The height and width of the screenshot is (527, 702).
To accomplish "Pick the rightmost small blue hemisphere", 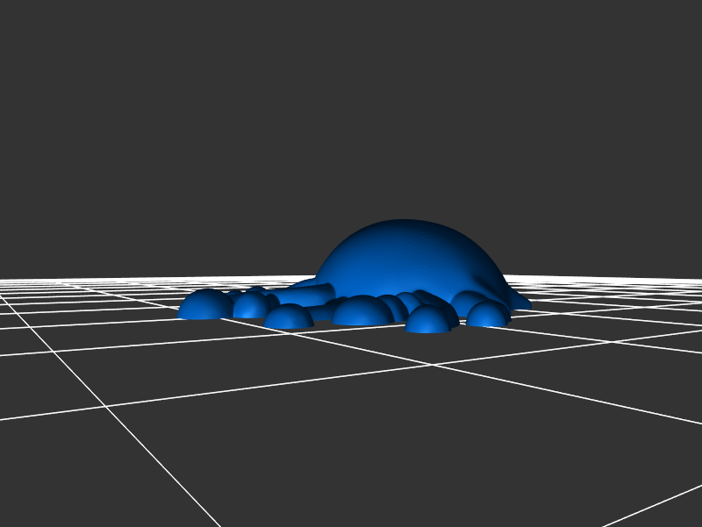I will point(488,315).
